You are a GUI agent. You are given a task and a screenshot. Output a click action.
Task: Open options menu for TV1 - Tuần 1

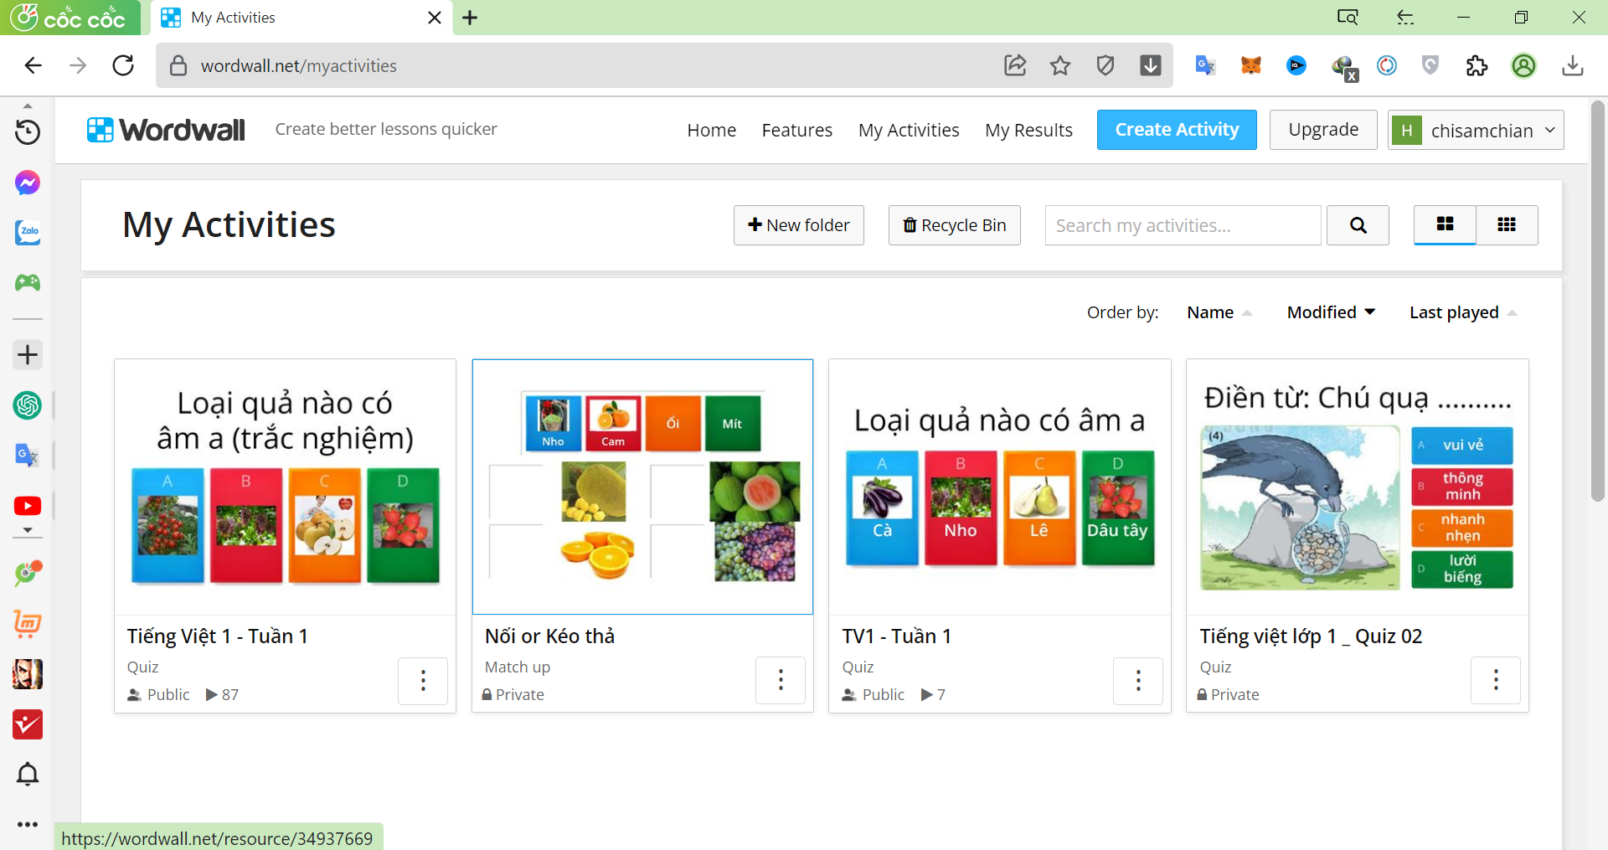tap(1138, 680)
